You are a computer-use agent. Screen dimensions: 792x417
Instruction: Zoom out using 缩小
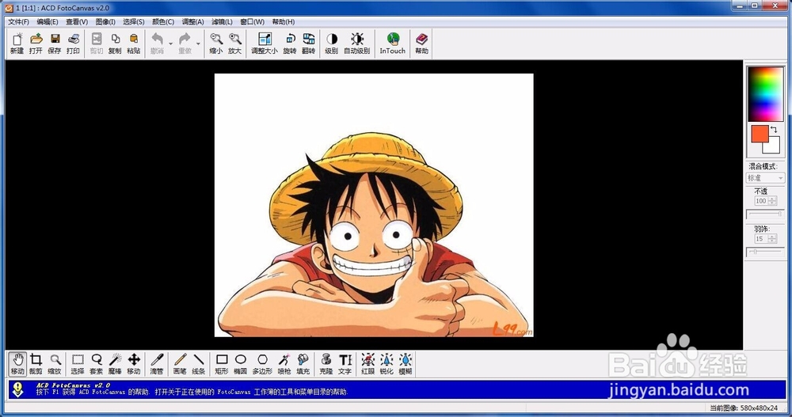[x=216, y=44]
